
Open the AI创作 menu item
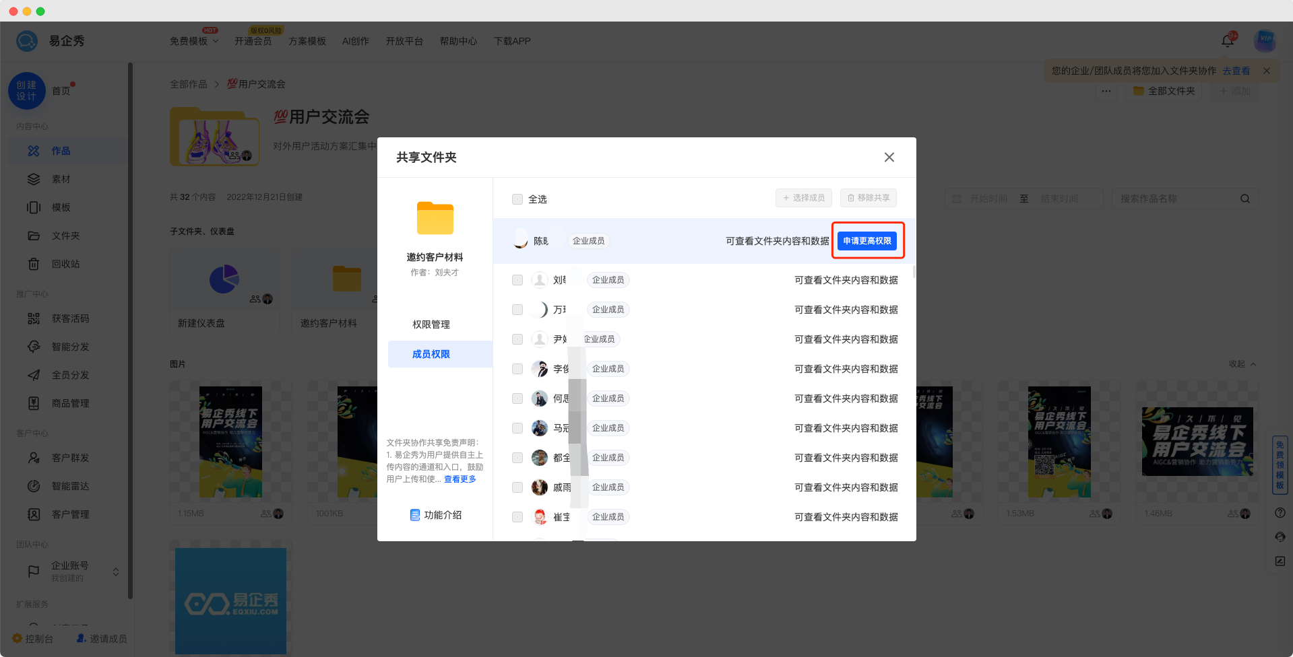(355, 42)
